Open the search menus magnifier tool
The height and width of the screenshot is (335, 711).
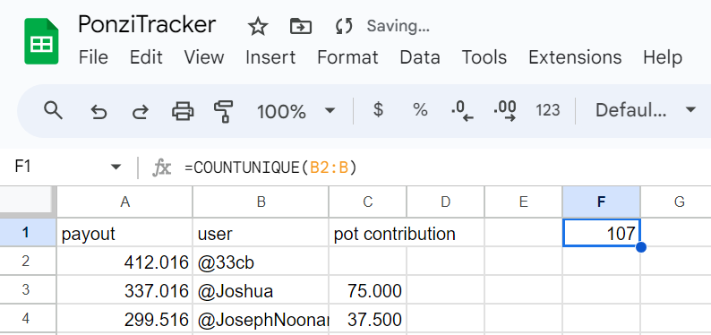click(53, 110)
